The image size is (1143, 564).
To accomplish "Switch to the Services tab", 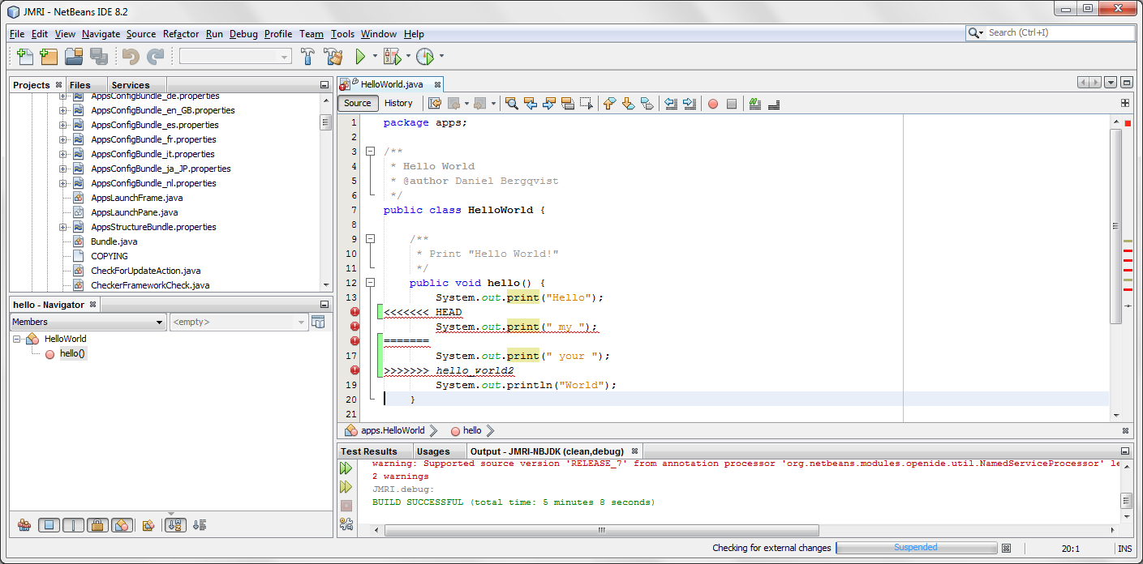I will point(130,85).
